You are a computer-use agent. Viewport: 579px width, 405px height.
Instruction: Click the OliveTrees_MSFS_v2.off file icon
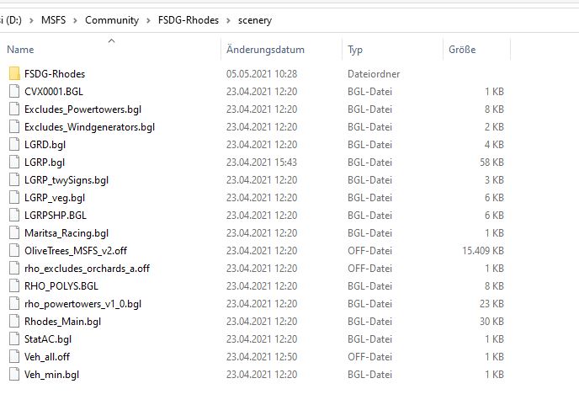point(14,251)
